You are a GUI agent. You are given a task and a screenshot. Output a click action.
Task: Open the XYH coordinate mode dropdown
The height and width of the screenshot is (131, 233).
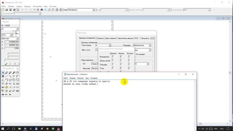11,35
